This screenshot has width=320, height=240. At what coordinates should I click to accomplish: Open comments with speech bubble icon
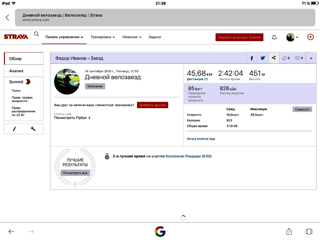pyautogui.click(x=299, y=58)
